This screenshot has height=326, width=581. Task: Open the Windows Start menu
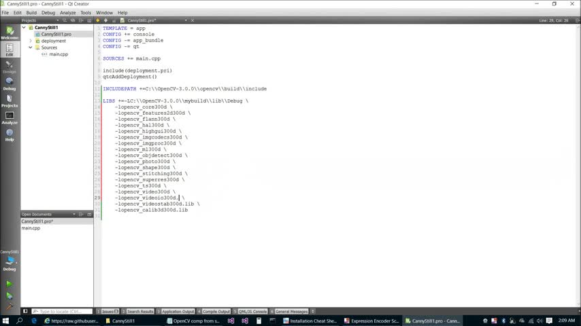5,321
